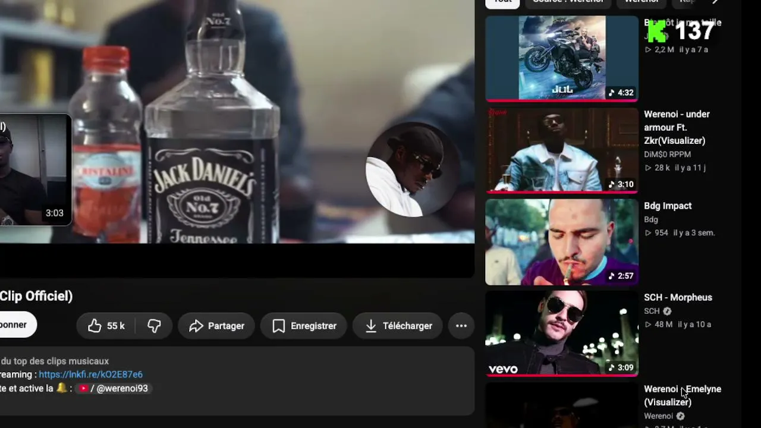Click the "954 il y a 3 sem." stats

coord(680,232)
